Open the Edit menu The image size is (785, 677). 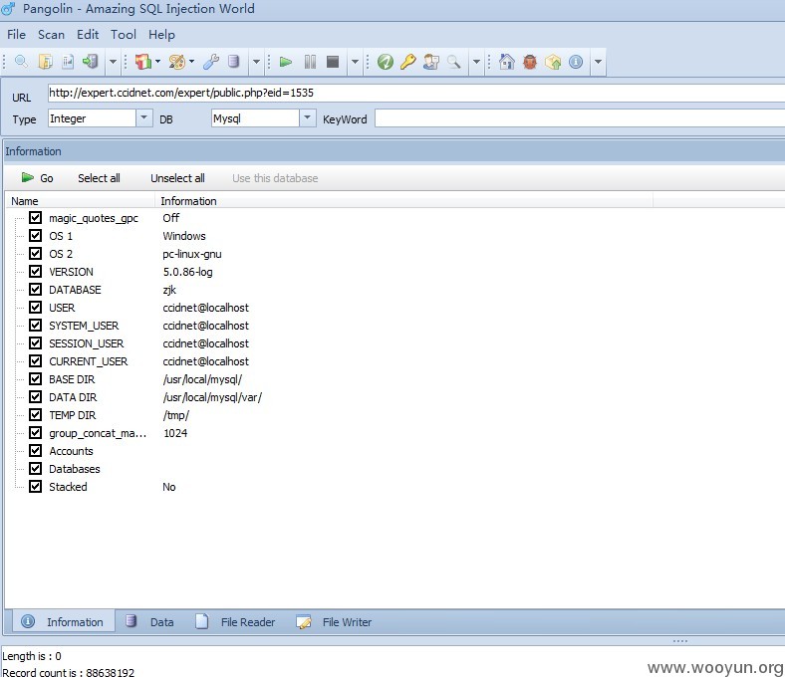click(x=88, y=35)
